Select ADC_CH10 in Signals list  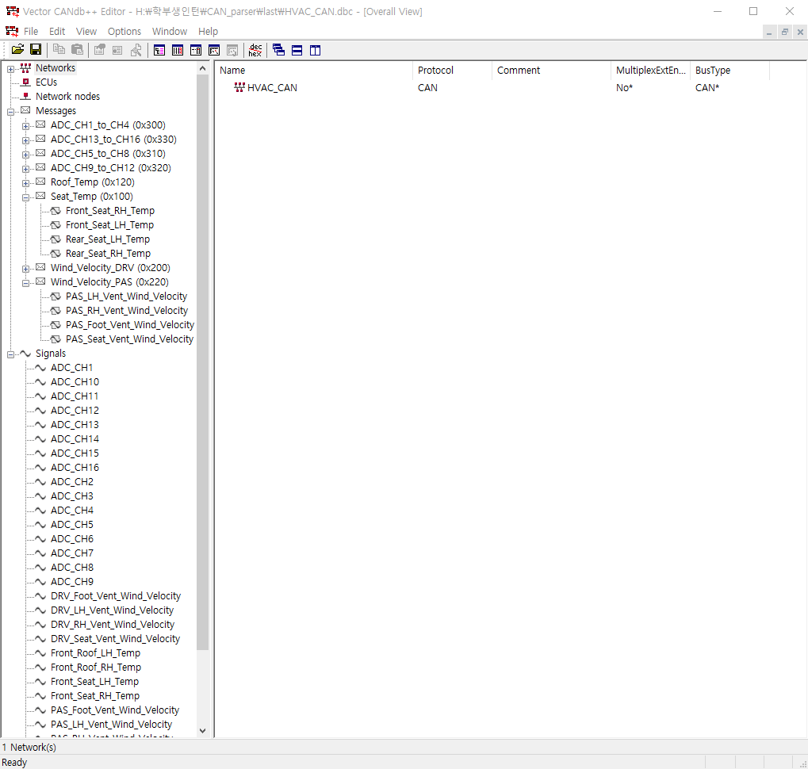75,381
